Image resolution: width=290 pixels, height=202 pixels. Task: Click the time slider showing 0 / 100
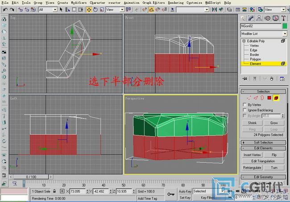[x=31, y=177]
